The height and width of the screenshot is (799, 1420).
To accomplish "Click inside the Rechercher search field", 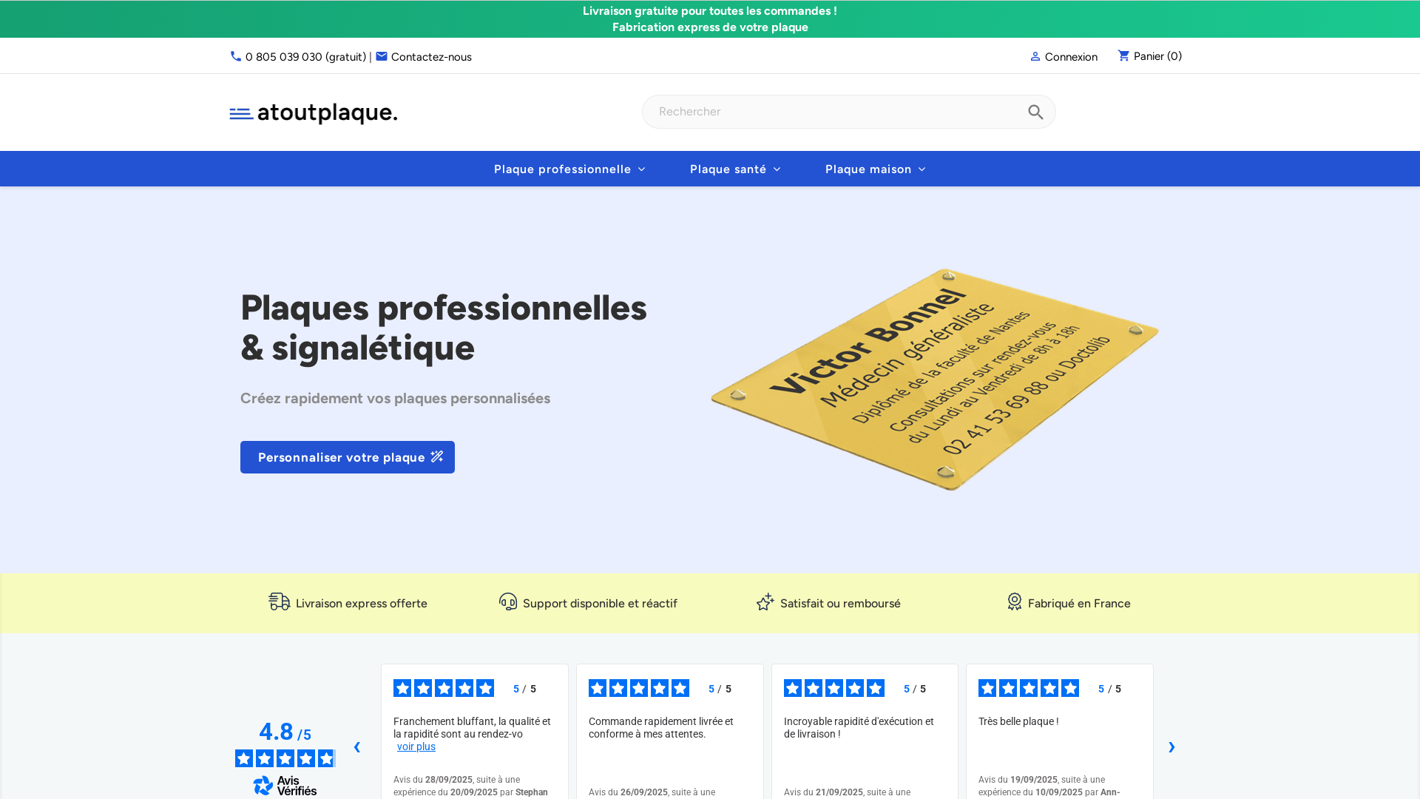I will [x=814, y=112].
